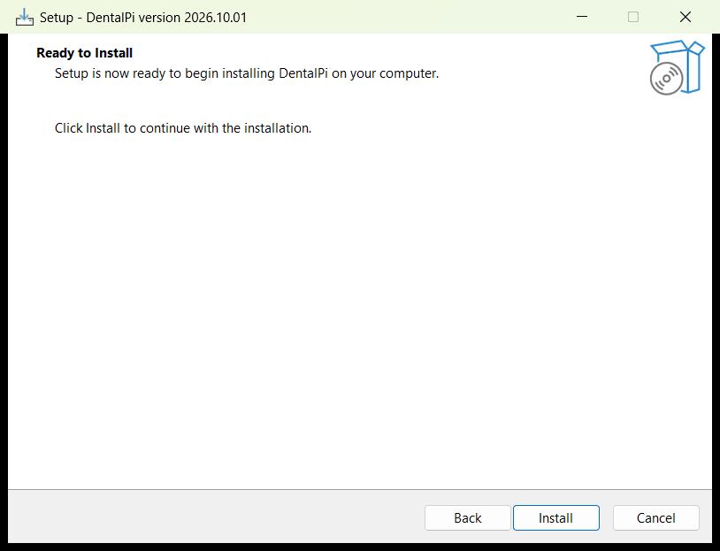Screen dimensions: 720x551
Task: Go back with the Back button
Action: pos(467,518)
